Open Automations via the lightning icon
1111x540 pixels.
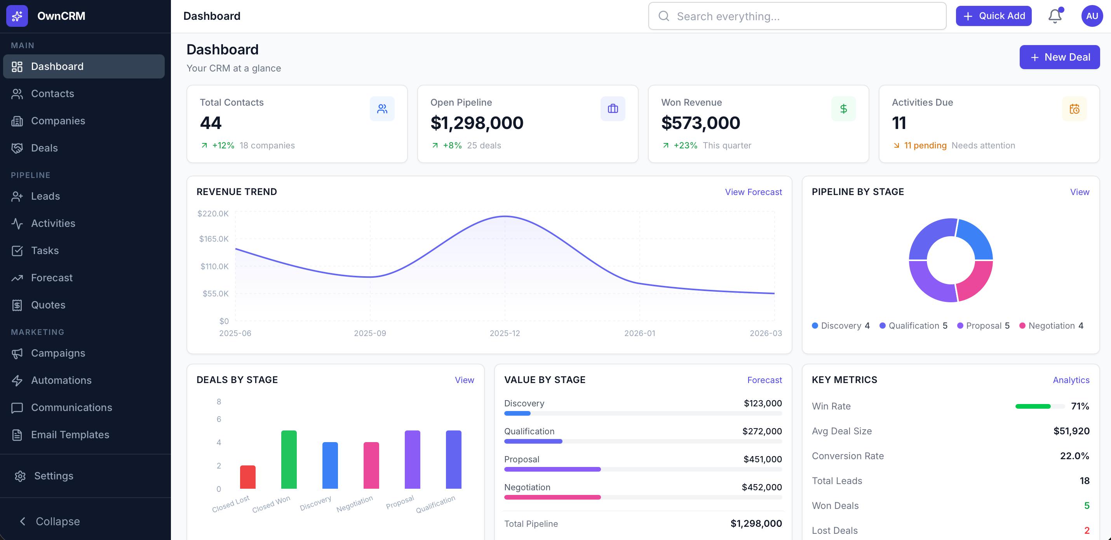[x=17, y=380]
